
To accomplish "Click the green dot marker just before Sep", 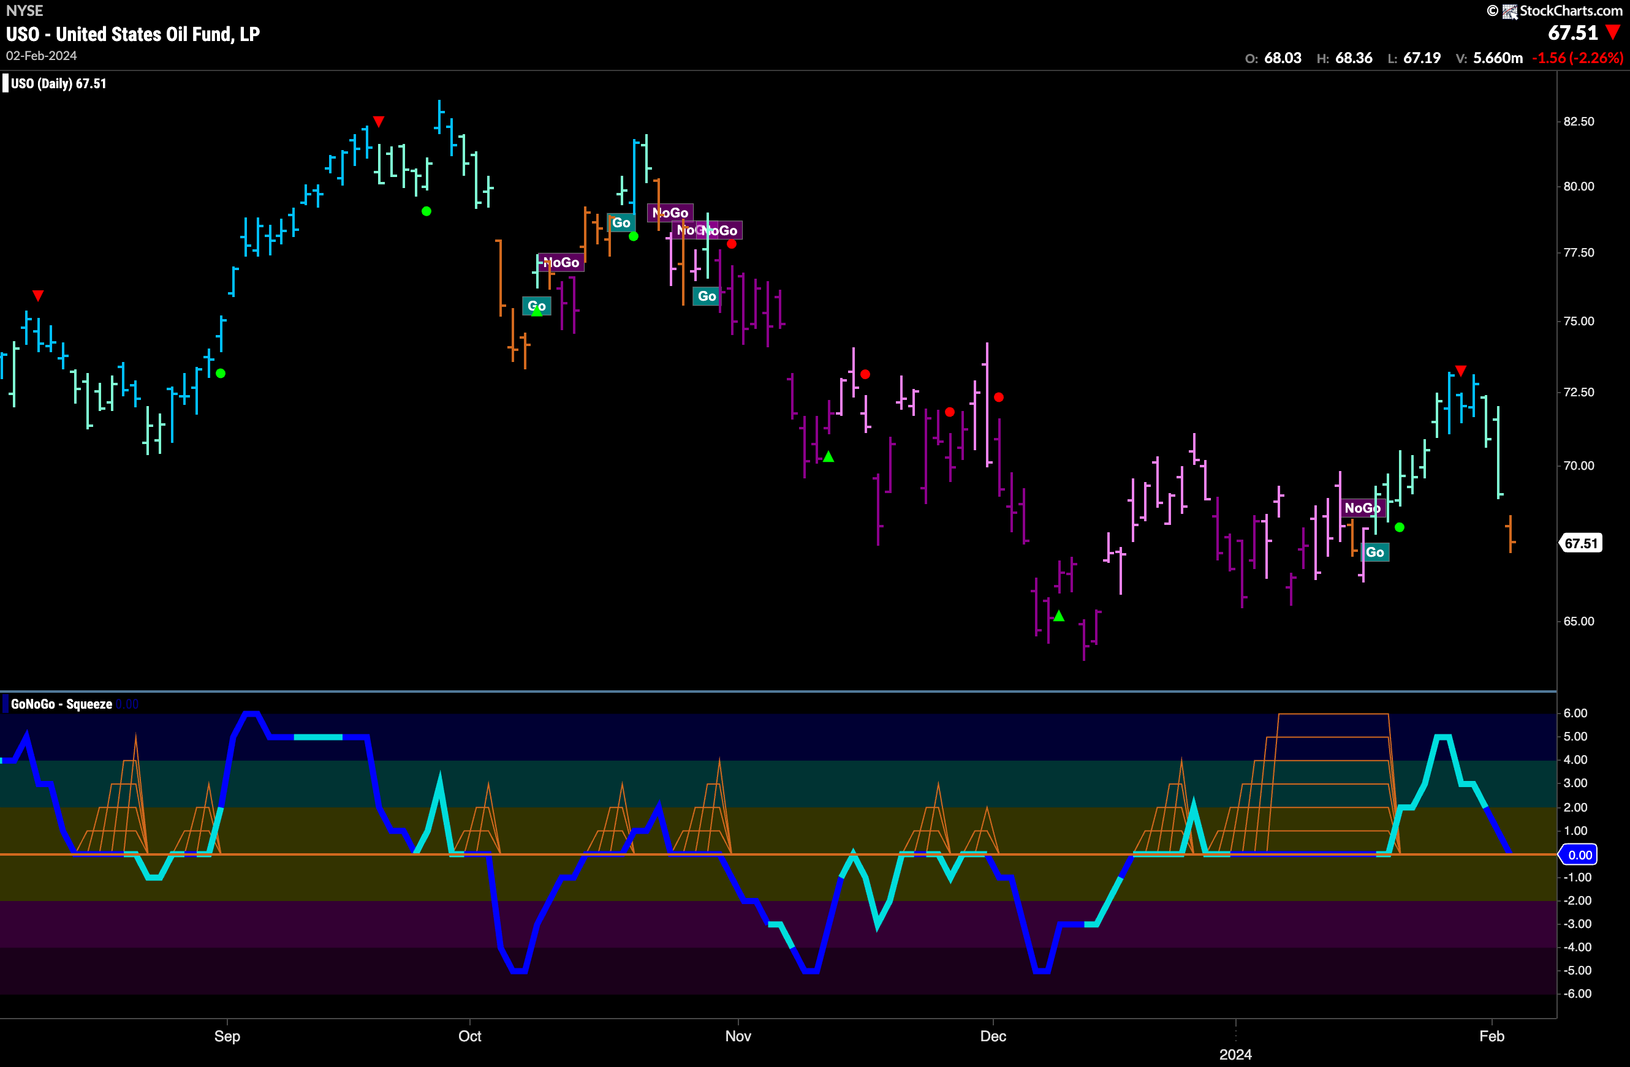I will coord(221,374).
